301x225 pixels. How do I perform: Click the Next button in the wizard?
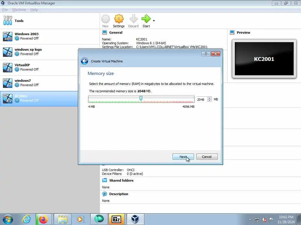click(183, 157)
